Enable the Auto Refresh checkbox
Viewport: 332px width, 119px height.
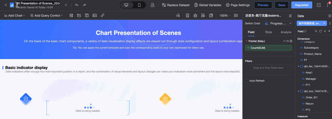click(246, 81)
